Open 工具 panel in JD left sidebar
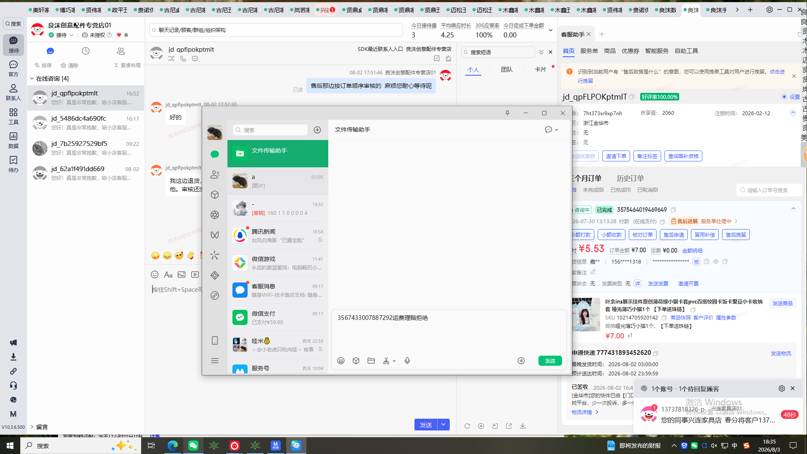 click(x=13, y=116)
